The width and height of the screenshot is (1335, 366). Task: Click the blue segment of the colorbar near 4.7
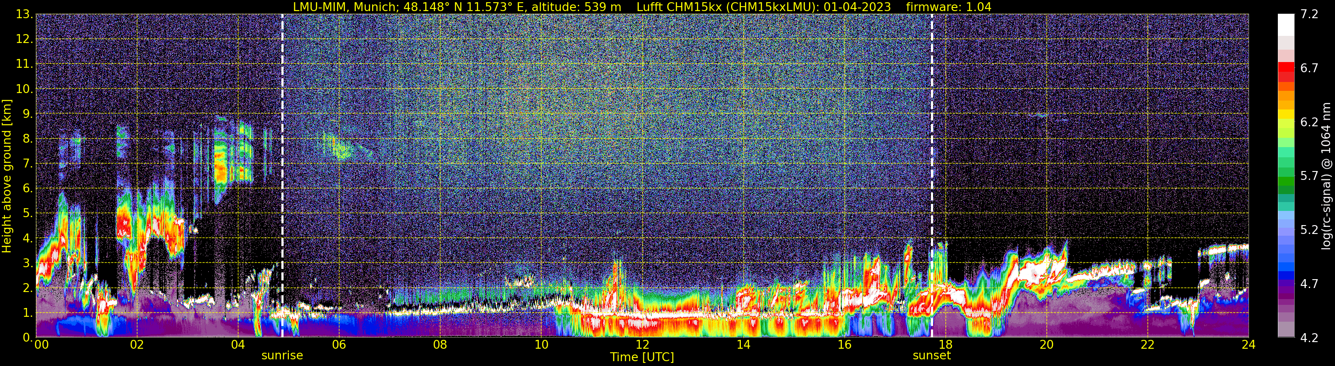1286,276
